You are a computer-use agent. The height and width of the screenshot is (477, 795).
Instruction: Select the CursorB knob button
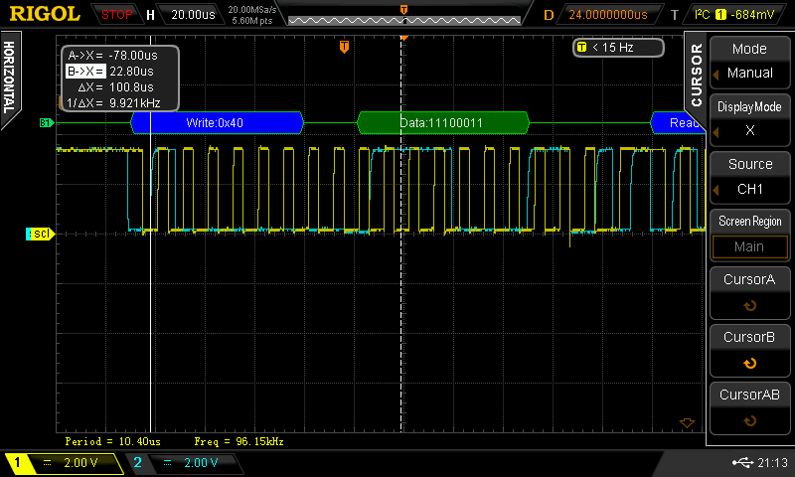[x=749, y=350]
